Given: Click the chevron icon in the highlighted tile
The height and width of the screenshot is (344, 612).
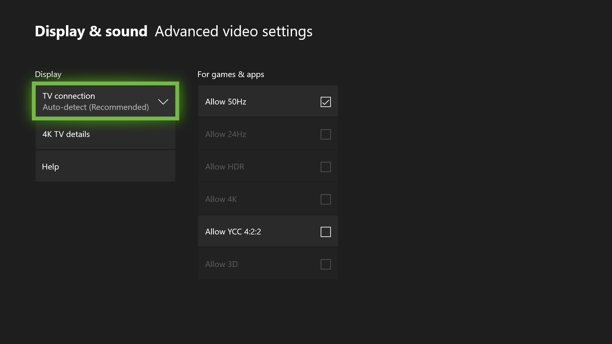Looking at the screenshot, I should [x=163, y=102].
